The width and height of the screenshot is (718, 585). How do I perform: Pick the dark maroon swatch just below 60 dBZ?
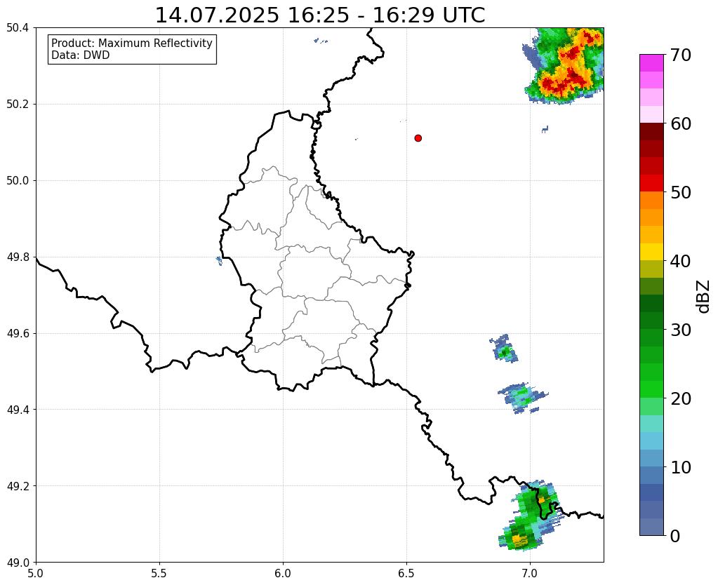point(651,131)
